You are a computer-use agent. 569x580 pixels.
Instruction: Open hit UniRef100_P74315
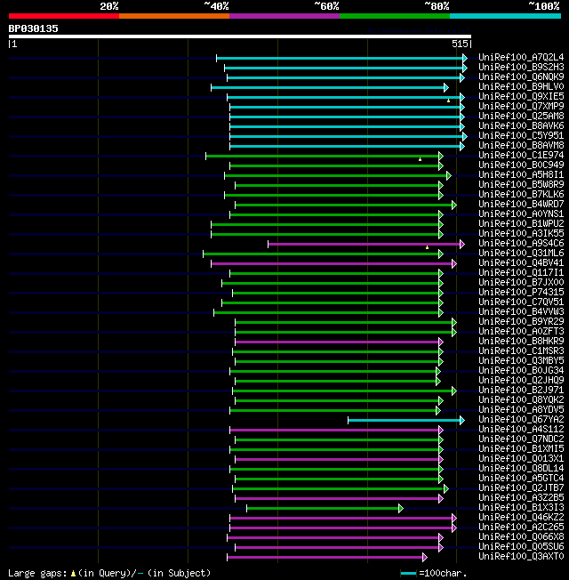point(521,292)
